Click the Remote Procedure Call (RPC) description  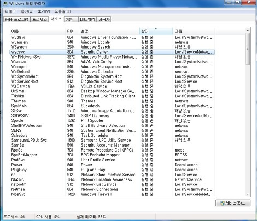pyautogui.click(x=107, y=150)
